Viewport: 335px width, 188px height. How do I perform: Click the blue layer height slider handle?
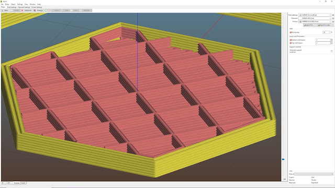(x=283, y=159)
